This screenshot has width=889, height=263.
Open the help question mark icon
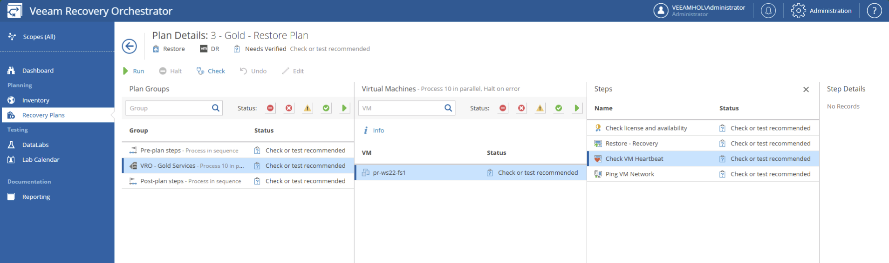pyautogui.click(x=874, y=11)
